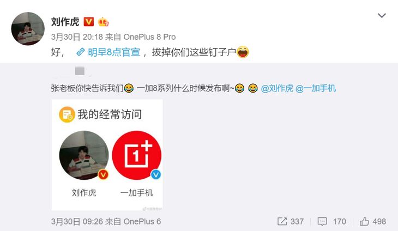Click the blue V badge on 一加手机
The image size is (398, 231).
156,174
